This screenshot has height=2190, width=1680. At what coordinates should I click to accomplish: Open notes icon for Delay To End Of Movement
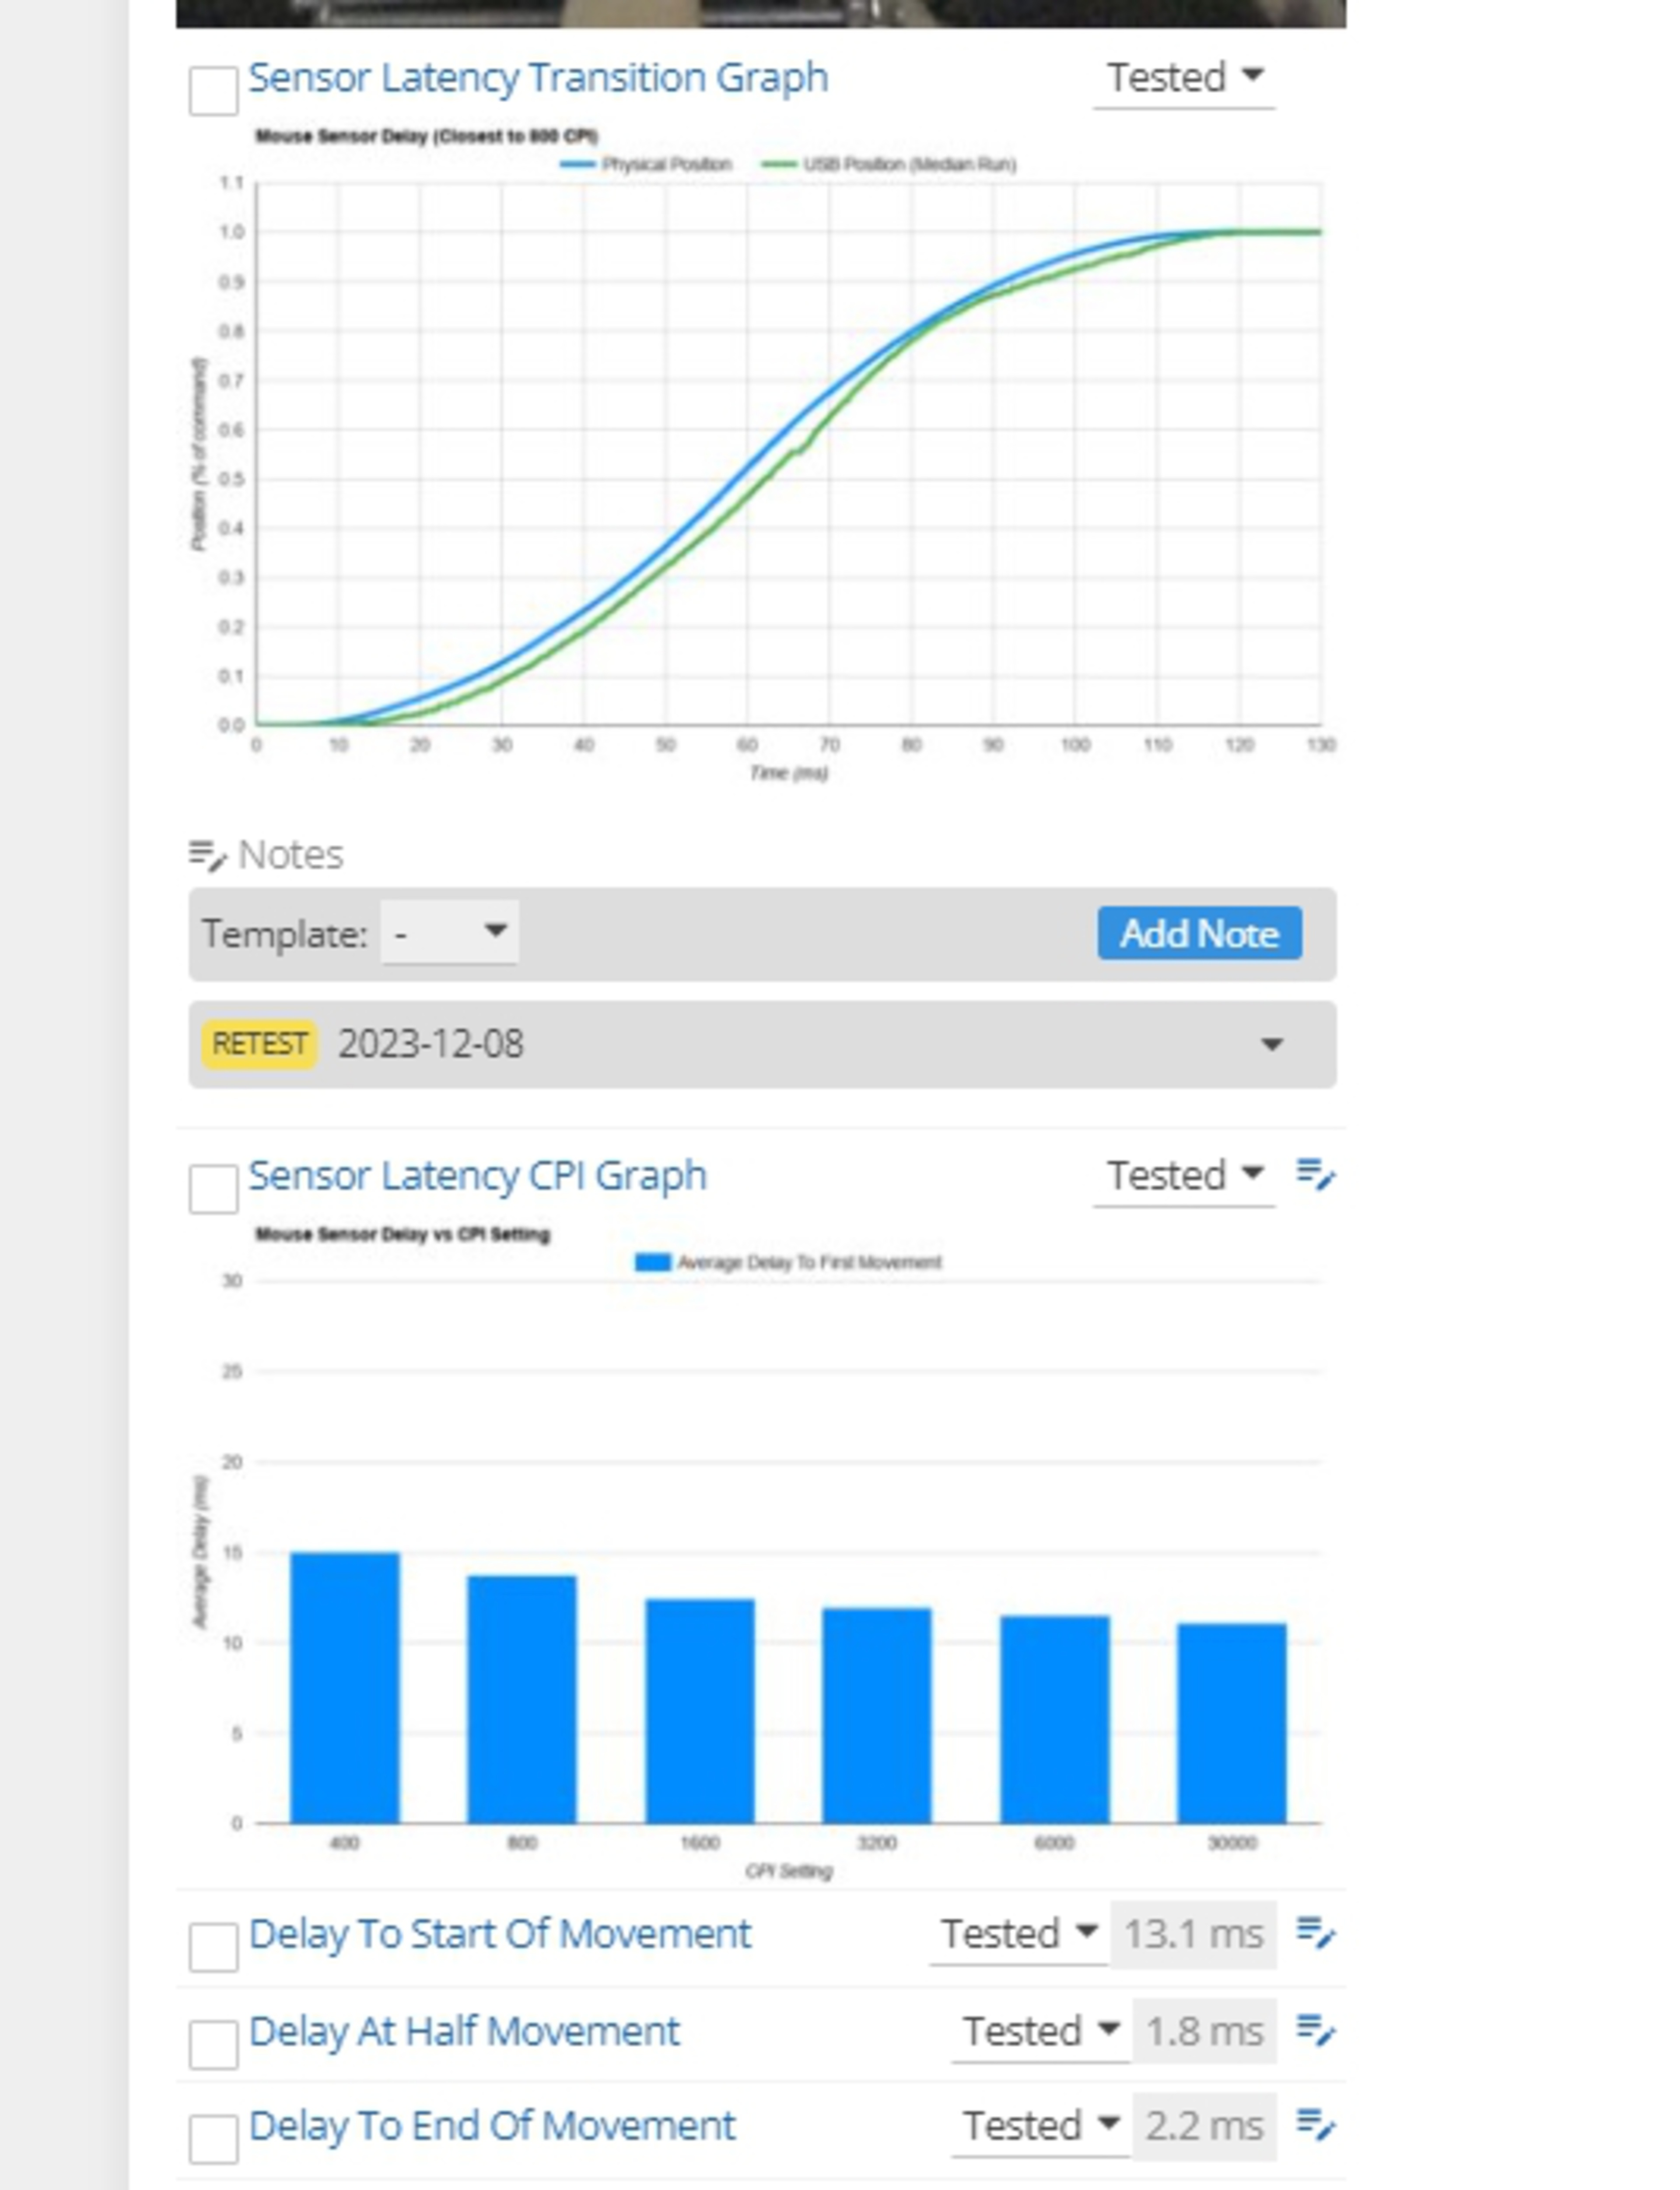tap(1315, 2125)
